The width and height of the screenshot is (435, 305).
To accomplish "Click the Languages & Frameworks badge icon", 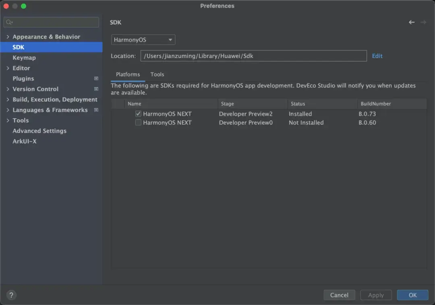I will (x=96, y=110).
